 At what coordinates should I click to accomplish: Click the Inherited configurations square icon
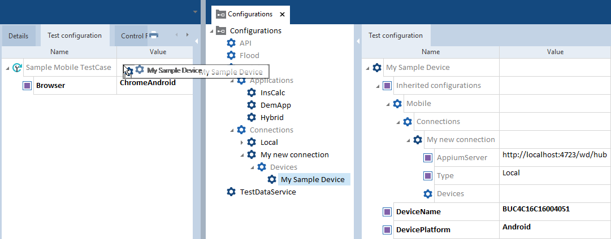387,86
